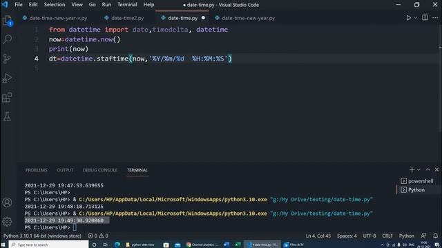Open the Go menu
The height and width of the screenshot is (248, 442).
click(92, 5)
